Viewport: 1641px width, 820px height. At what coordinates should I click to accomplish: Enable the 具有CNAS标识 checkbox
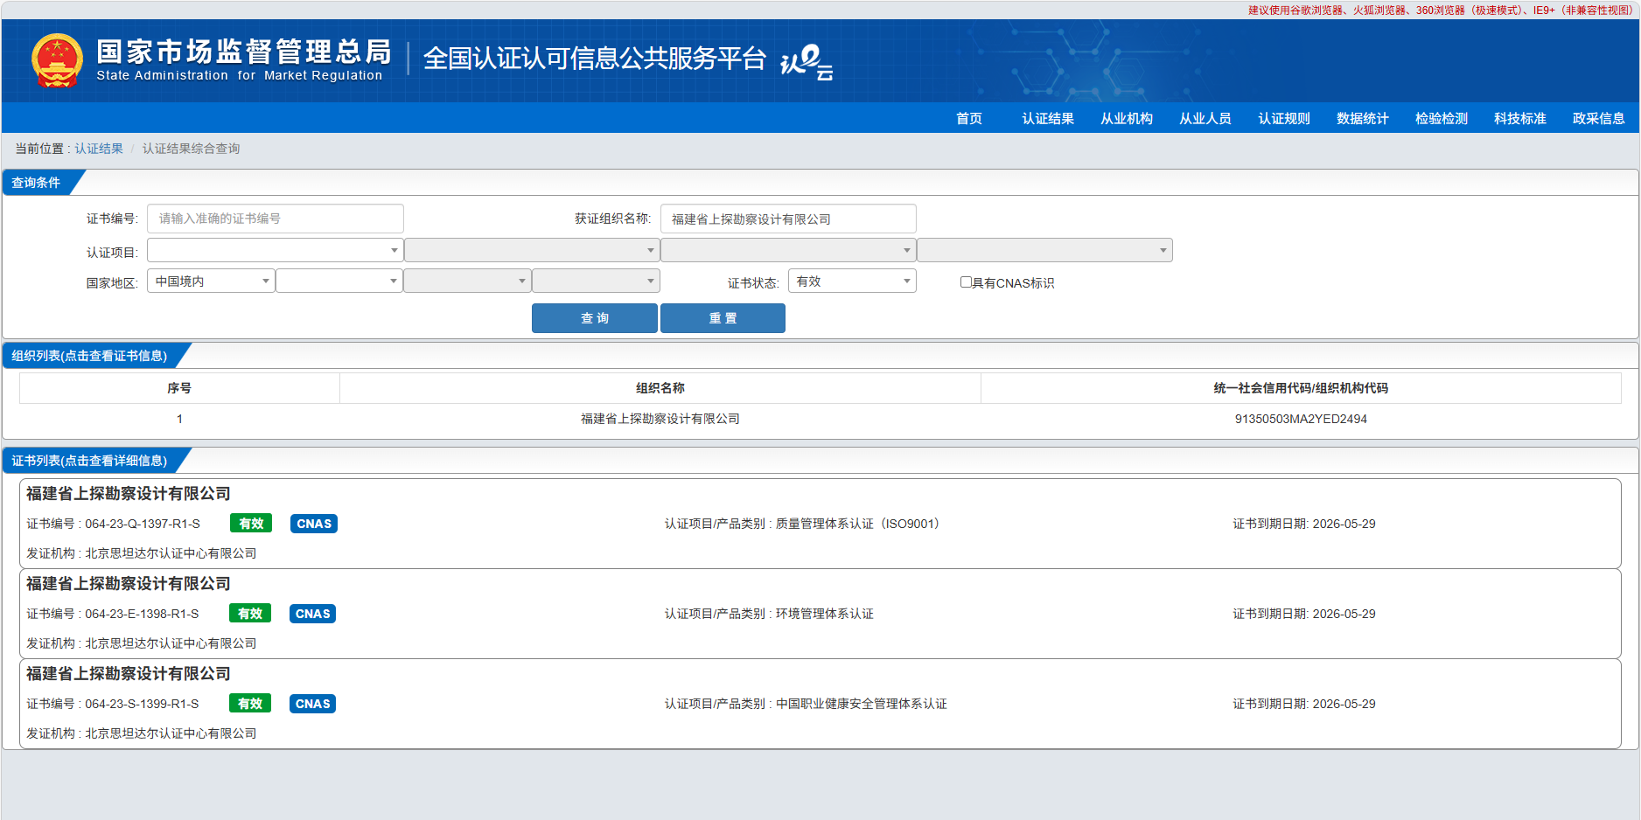(966, 282)
